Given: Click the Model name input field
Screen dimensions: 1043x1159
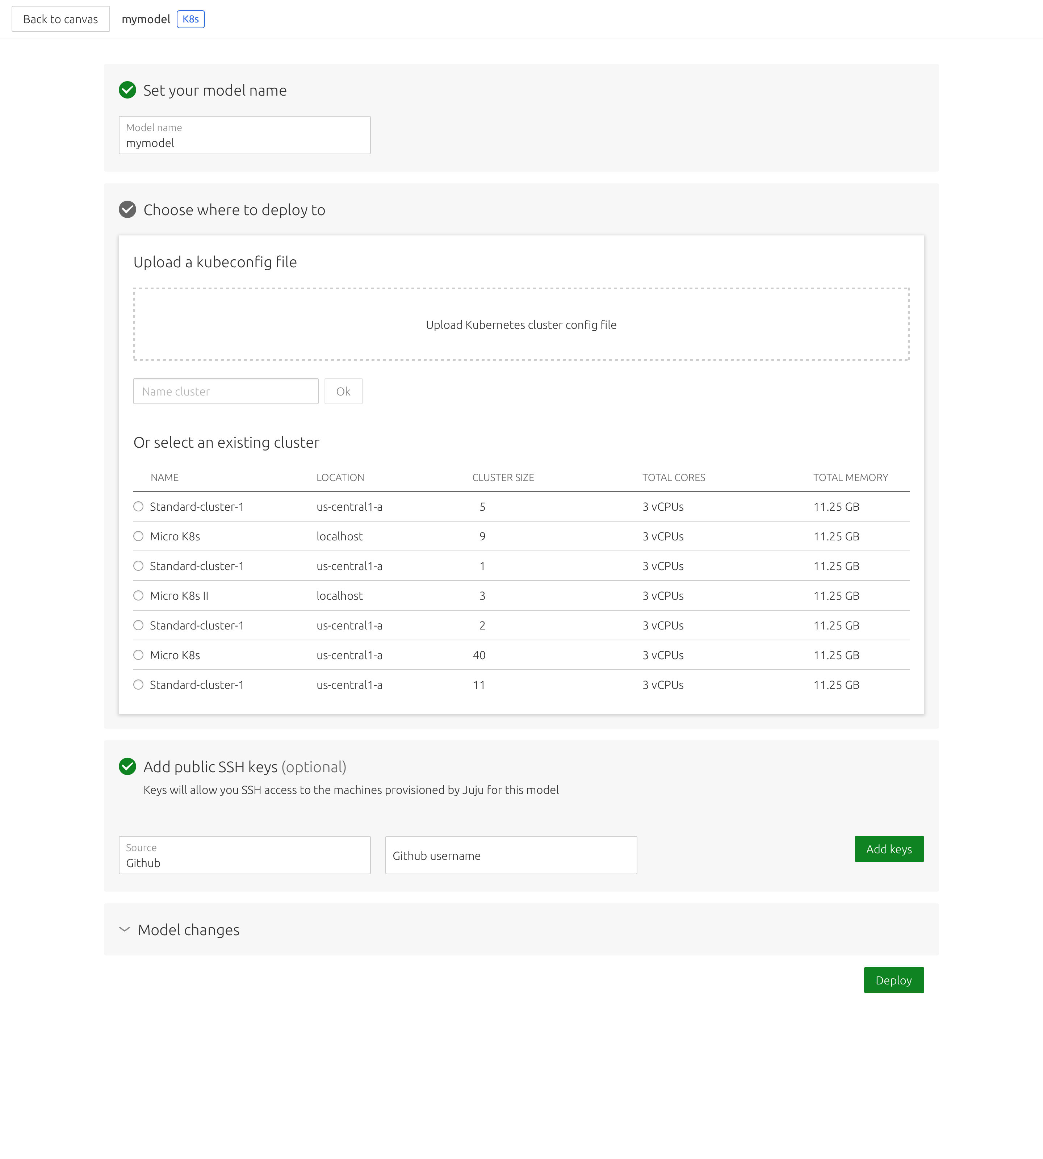Looking at the screenshot, I should coord(245,135).
